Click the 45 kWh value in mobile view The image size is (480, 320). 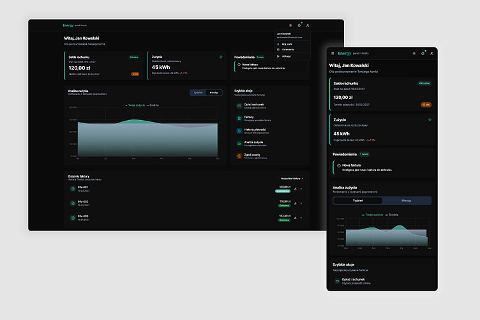pos(341,134)
